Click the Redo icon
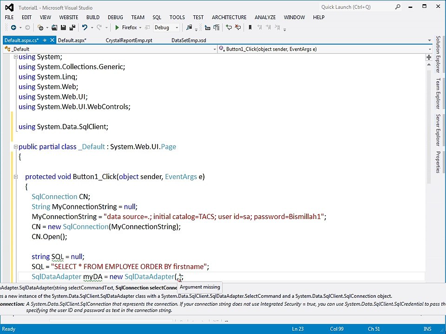The width and height of the screenshot is (446, 334). tap(99, 27)
